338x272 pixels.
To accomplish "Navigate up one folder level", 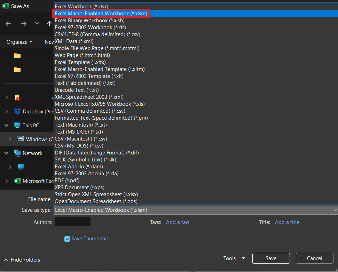I will 49,23.
